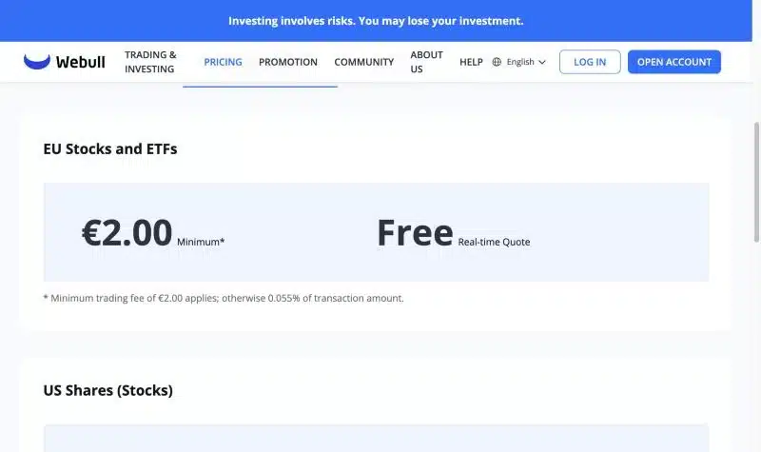Select the Pricing nav item
This screenshot has height=452, width=761.
(223, 62)
